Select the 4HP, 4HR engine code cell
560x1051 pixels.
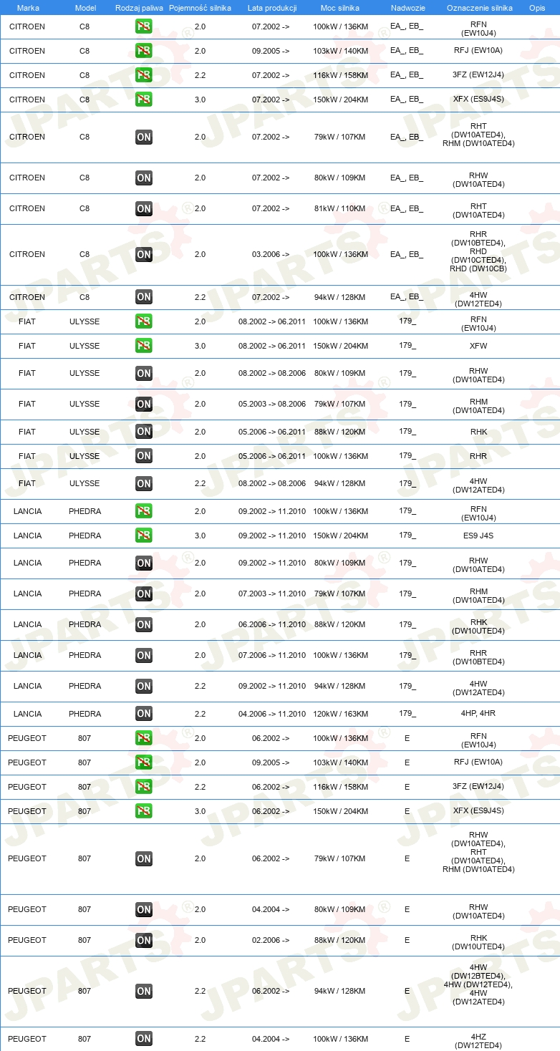pos(478,714)
